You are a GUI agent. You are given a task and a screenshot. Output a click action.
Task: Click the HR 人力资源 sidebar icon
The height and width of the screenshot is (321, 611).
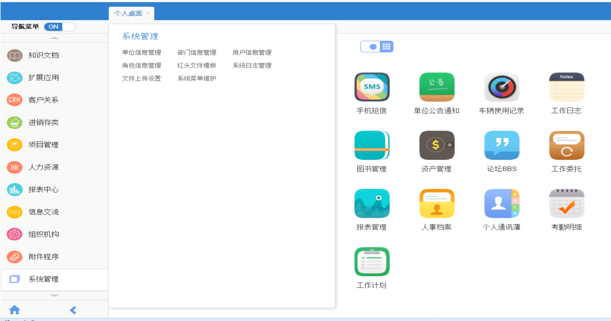coord(15,167)
